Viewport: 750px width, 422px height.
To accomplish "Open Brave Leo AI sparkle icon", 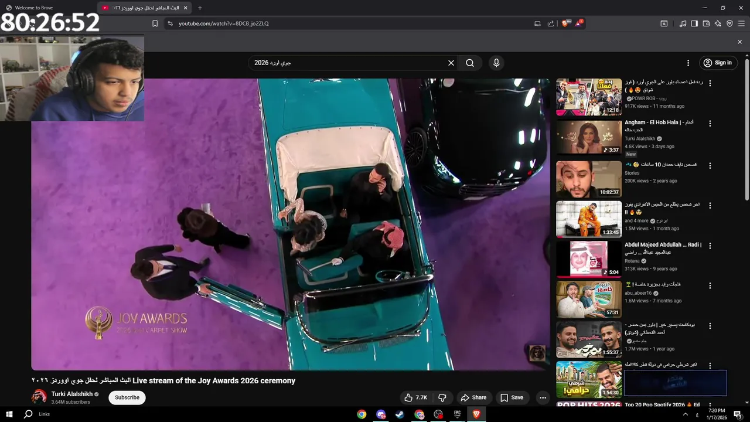I will pos(718,23).
